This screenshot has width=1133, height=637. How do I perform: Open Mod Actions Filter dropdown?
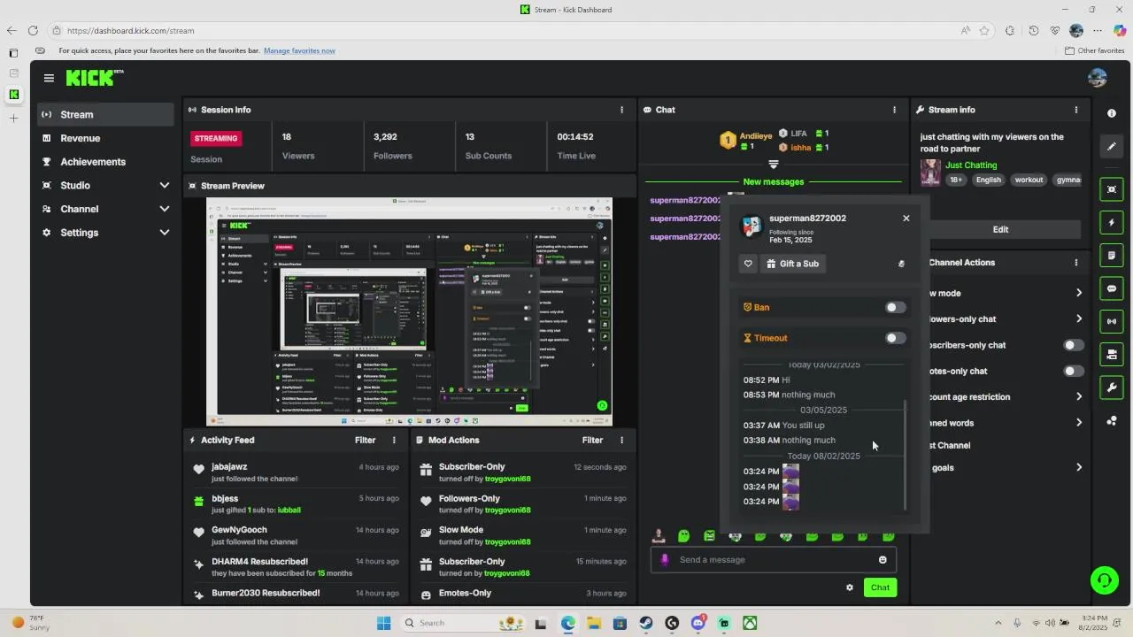click(x=592, y=440)
